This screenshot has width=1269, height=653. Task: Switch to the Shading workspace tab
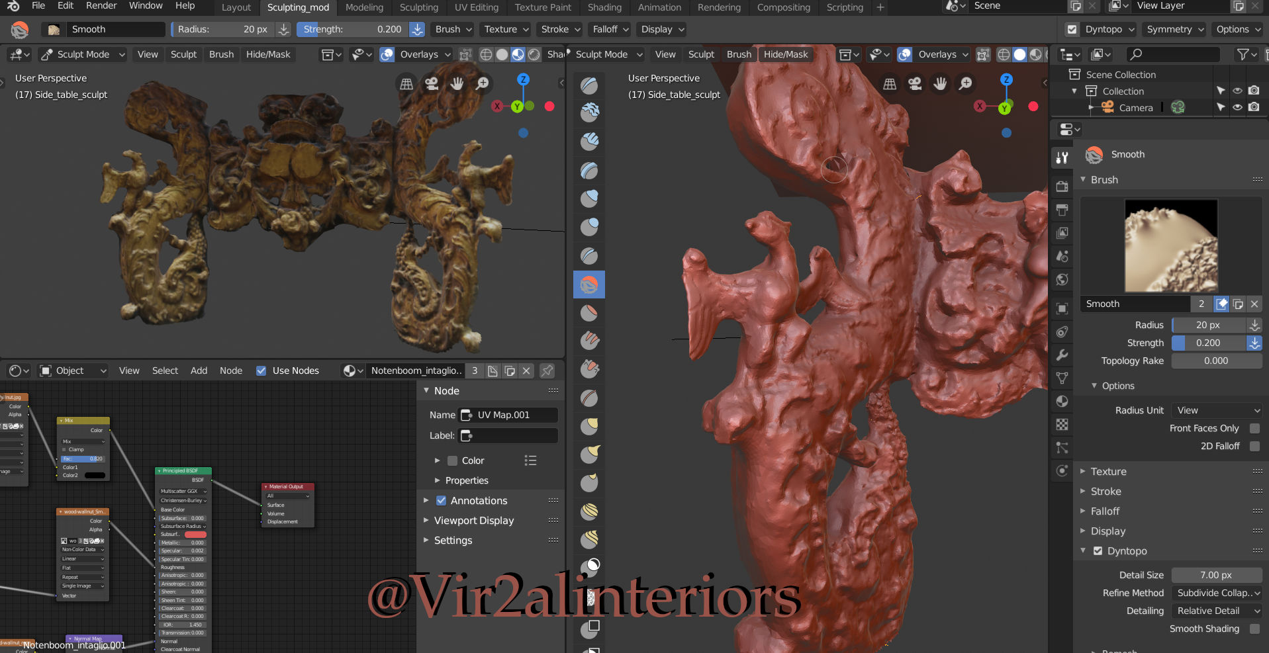coord(604,7)
